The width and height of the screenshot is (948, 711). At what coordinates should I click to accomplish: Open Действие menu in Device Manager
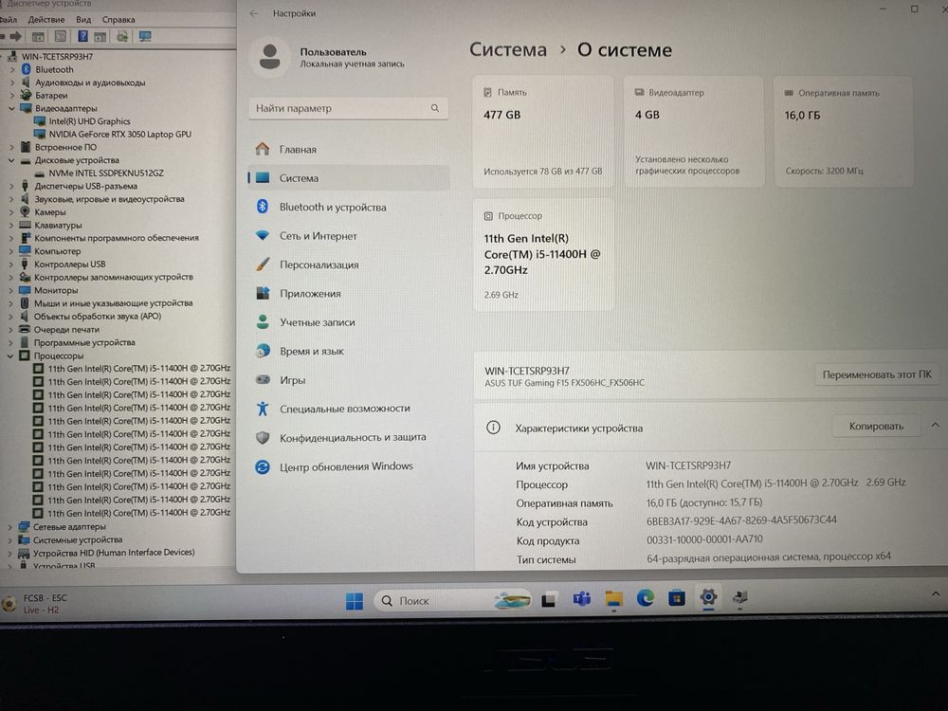46,19
